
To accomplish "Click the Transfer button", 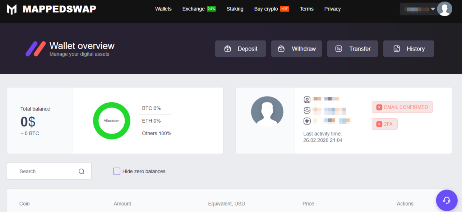I will (x=352, y=49).
